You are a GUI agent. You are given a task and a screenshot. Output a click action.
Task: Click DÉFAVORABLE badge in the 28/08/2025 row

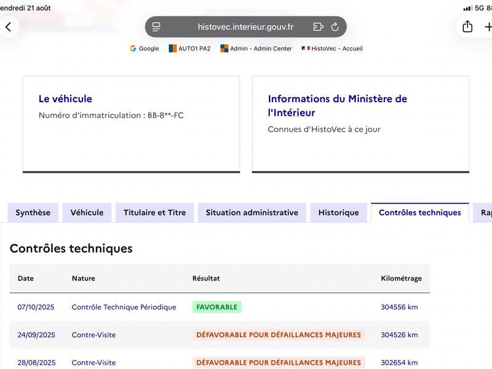pos(279,363)
